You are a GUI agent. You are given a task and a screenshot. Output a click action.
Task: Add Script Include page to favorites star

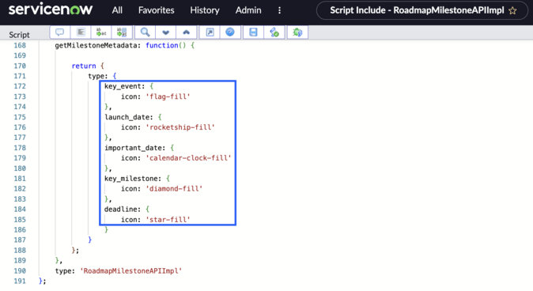512,10
